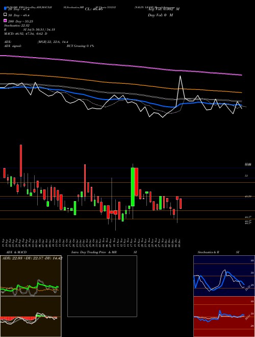Select the '200 Day = 55.25' legend label
This screenshot has height=337, width=255.
coord(20,21)
